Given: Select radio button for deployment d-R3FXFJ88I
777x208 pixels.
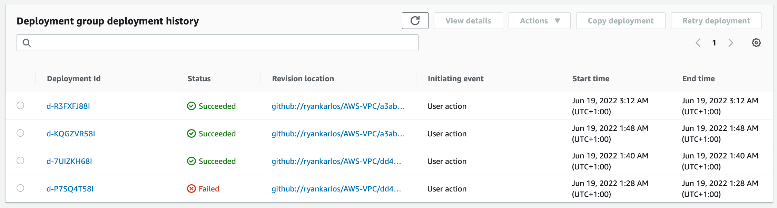Looking at the screenshot, I should pos(20,105).
